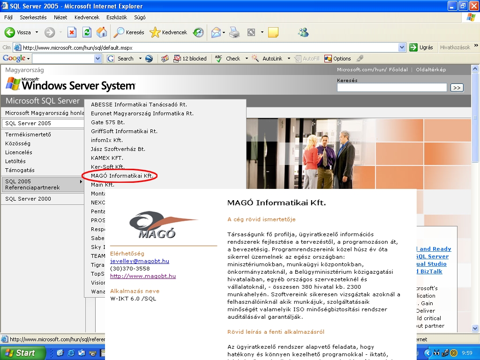
Task: Open the History clock icon
Action: click(x=198, y=32)
